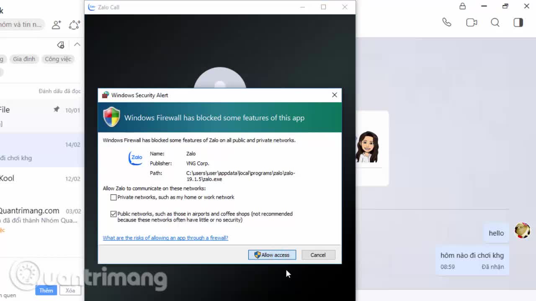Open the Kool conversation dated 12/02
Screen dimensions: 536x301
pos(42,184)
